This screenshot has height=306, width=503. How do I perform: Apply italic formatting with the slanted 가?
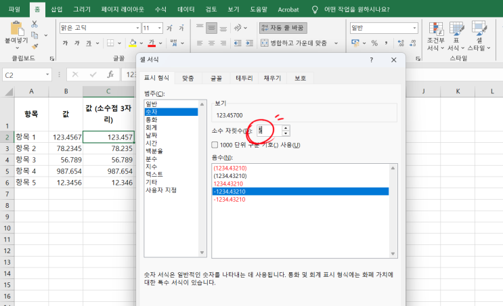[x=77, y=43]
